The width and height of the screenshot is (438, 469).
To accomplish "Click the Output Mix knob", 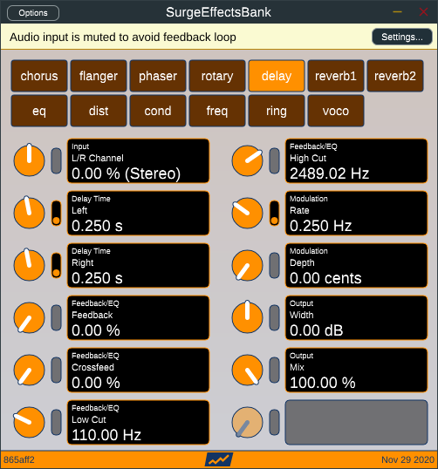I will (x=247, y=370).
